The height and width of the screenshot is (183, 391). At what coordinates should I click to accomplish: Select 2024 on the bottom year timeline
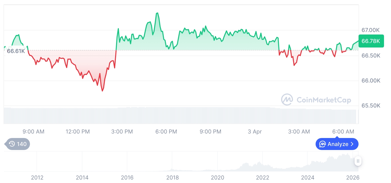[308, 178]
